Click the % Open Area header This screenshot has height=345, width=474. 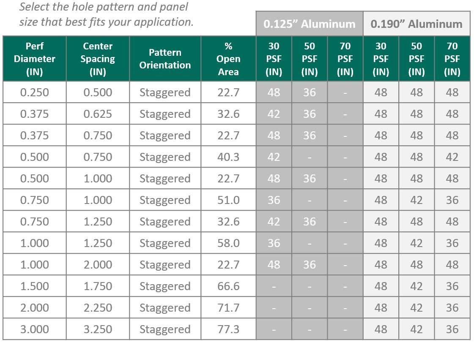228,59
